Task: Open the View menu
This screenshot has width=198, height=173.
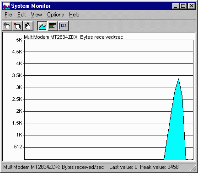Action: coord(36,15)
